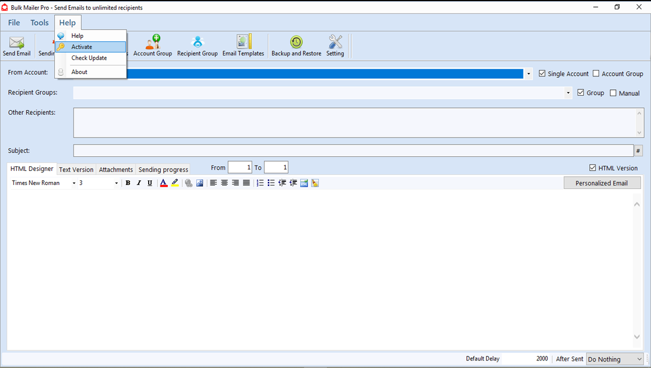Screen dimensions: 651x368
Task: Open the Tools menu
Action: tap(40, 22)
